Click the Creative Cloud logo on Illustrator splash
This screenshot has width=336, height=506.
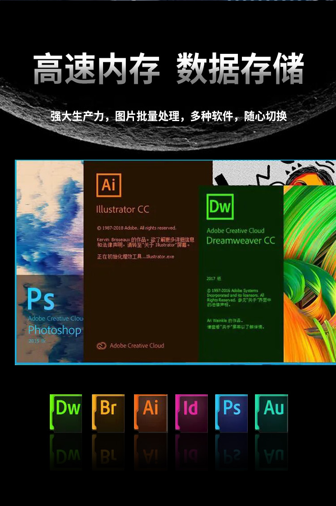[102, 345]
